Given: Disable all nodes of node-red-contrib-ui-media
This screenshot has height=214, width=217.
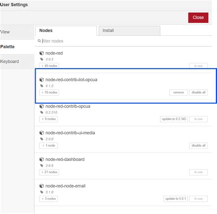Looking at the screenshot, I should point(198,146).
